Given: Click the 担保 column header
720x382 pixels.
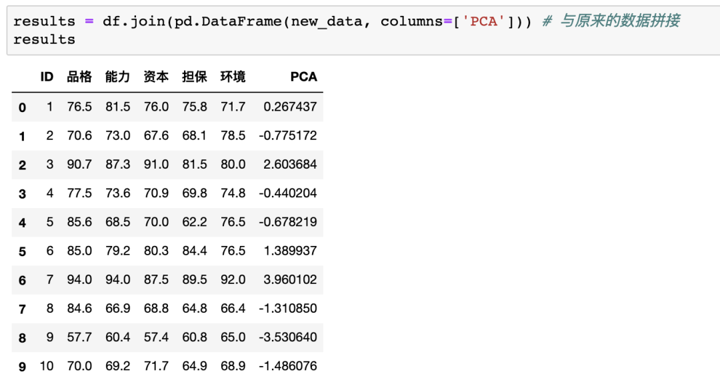Looking at the screenshot, I should tap(194, 77).
